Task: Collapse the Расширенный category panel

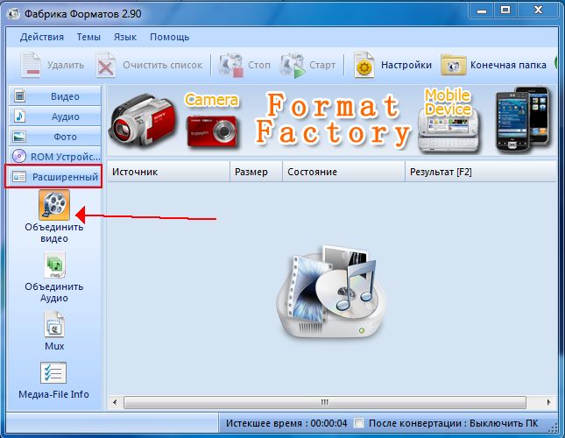Action: (54, 176)
